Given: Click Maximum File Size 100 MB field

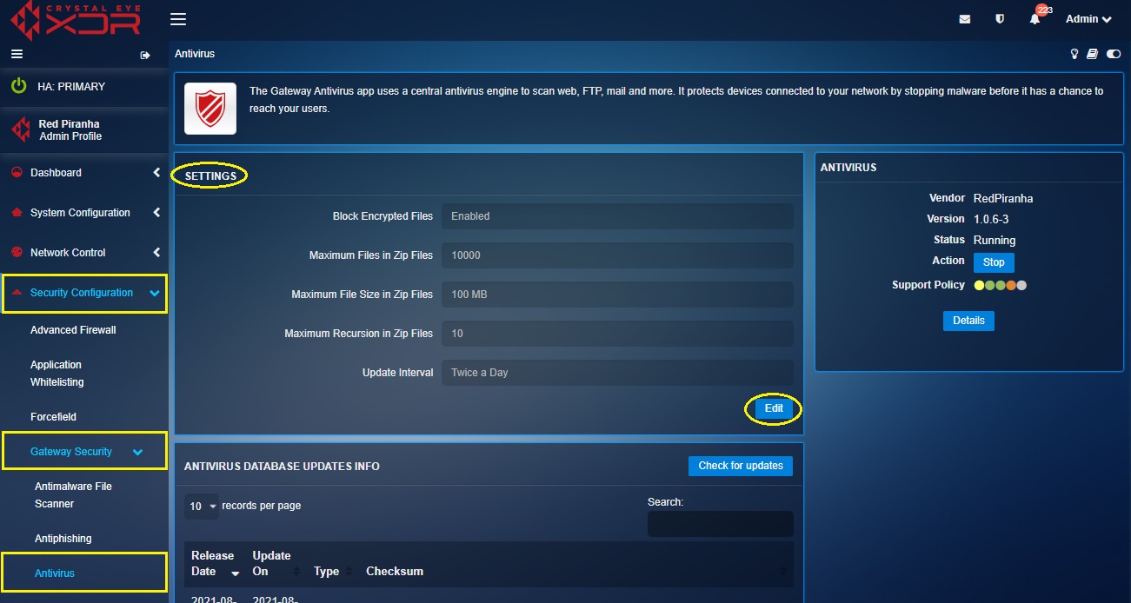Looking at the screenshot, I should point(617,295).
